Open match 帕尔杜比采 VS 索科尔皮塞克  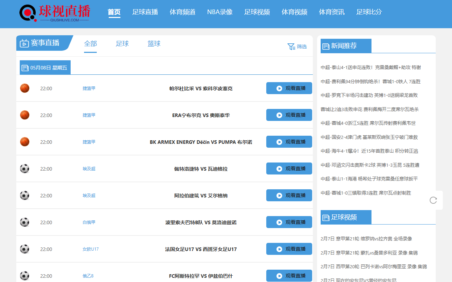coord(201,88)
